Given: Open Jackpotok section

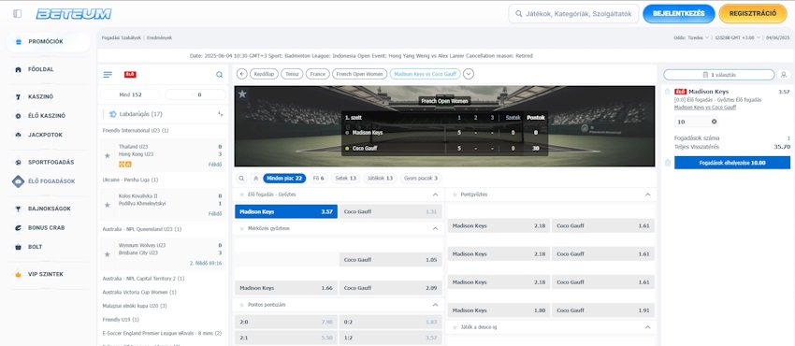Looking at the screenshot, I should click(45, 135).
